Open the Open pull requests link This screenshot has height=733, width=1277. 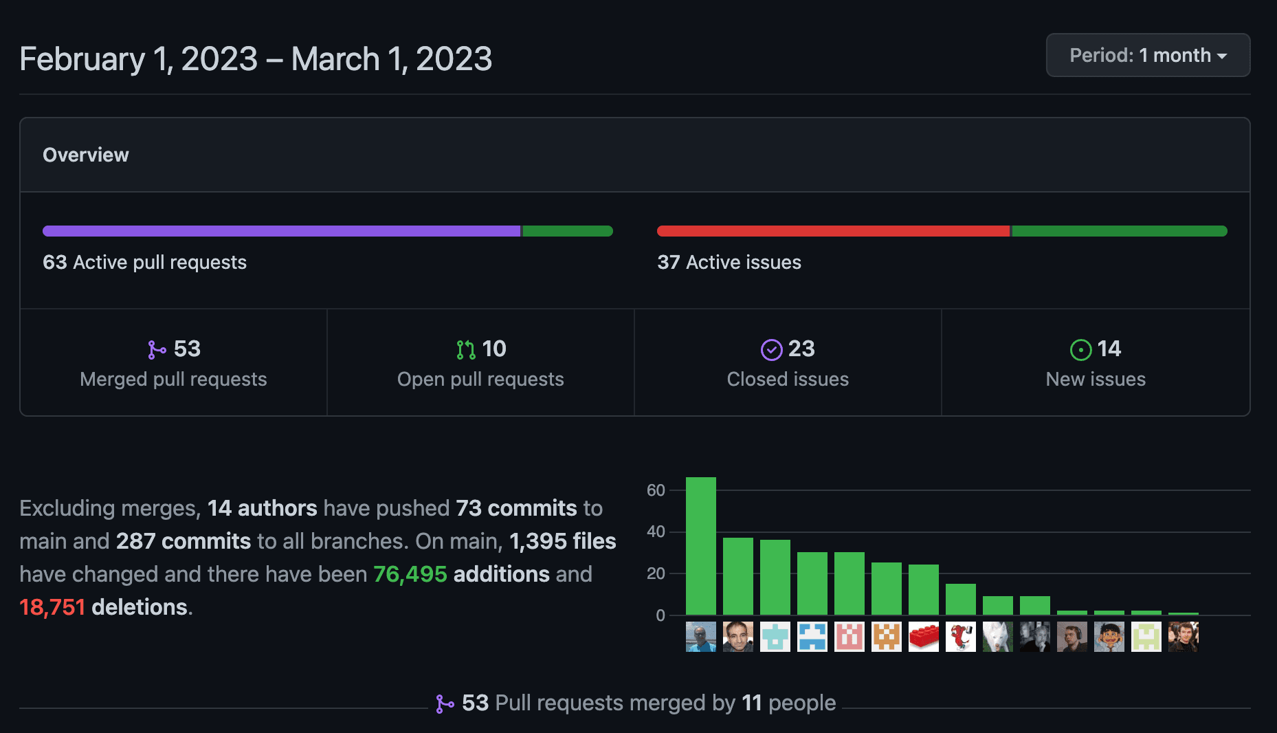480,379
